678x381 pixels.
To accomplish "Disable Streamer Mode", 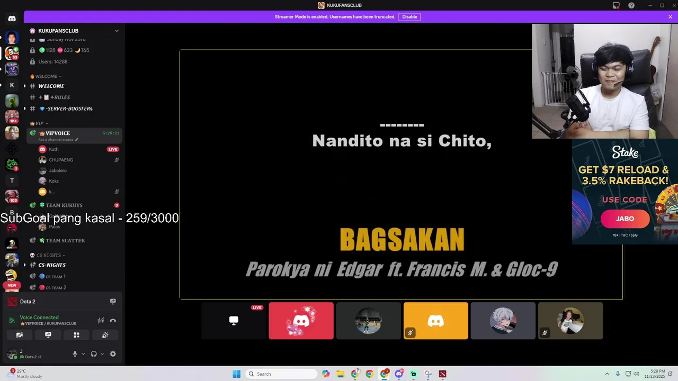I will [409, 16].
